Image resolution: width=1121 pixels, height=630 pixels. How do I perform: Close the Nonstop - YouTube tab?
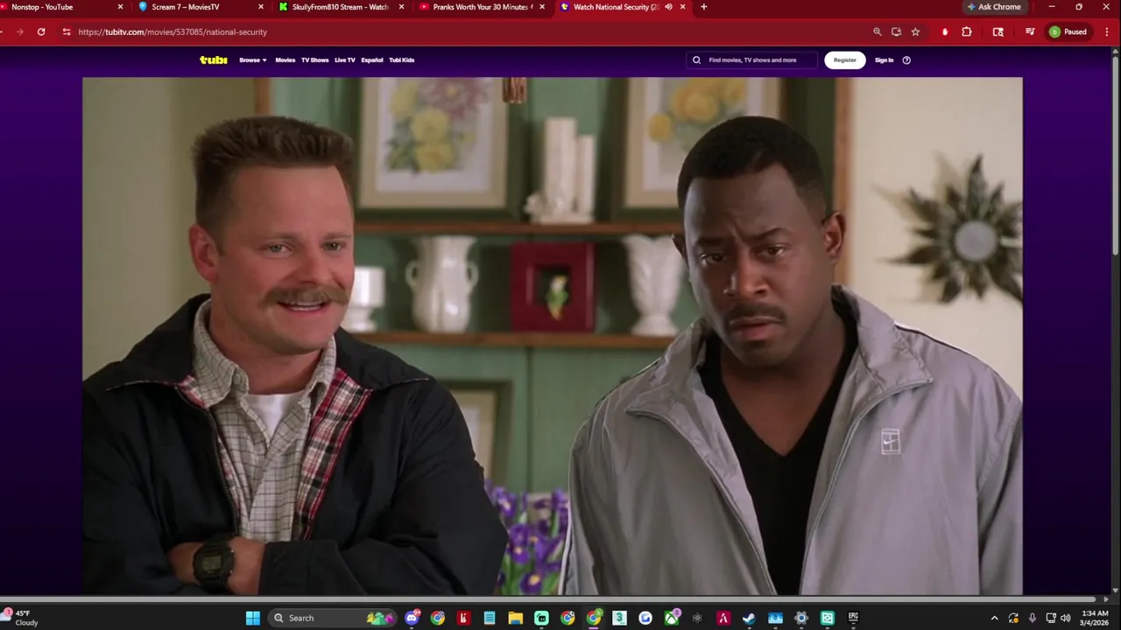tap(120, 7)
